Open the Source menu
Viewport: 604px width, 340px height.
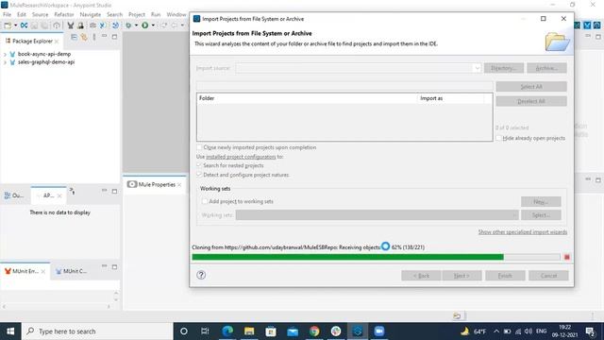[x=40, y=14]
